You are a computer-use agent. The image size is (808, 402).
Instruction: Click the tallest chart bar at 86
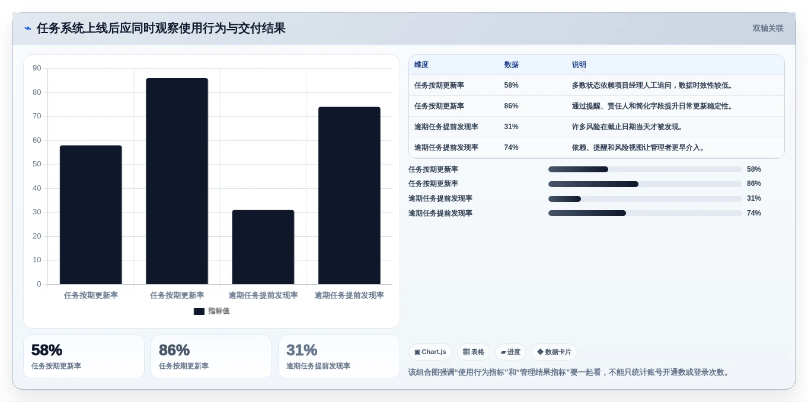click(x=177, y=181)
